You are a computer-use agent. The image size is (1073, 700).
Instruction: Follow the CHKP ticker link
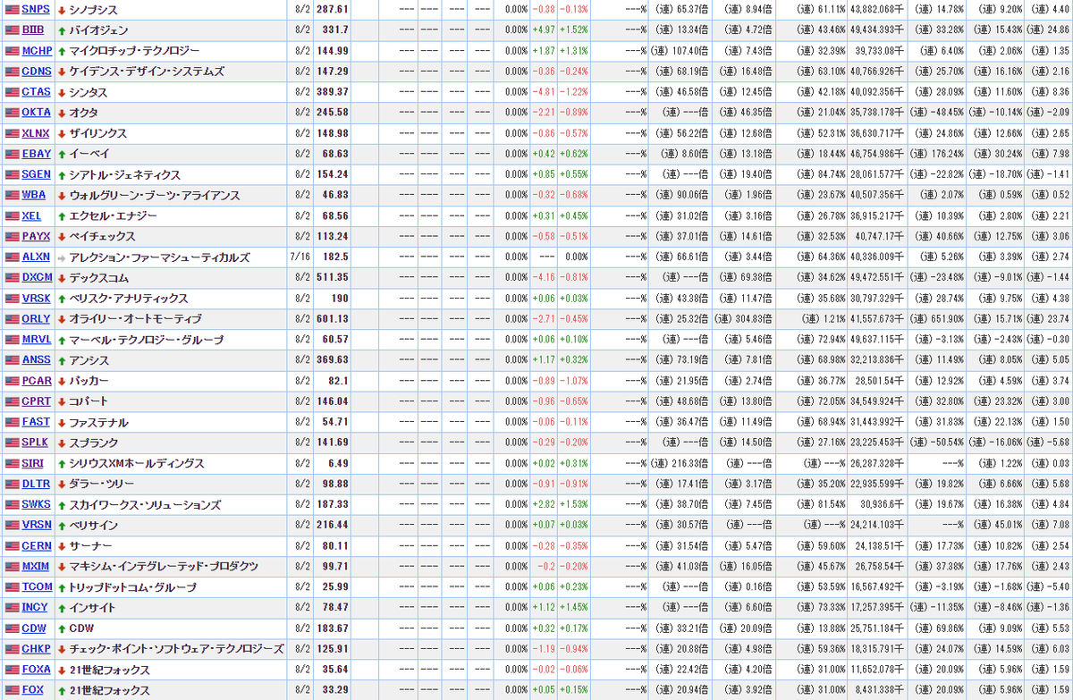(x=37, y=649)
